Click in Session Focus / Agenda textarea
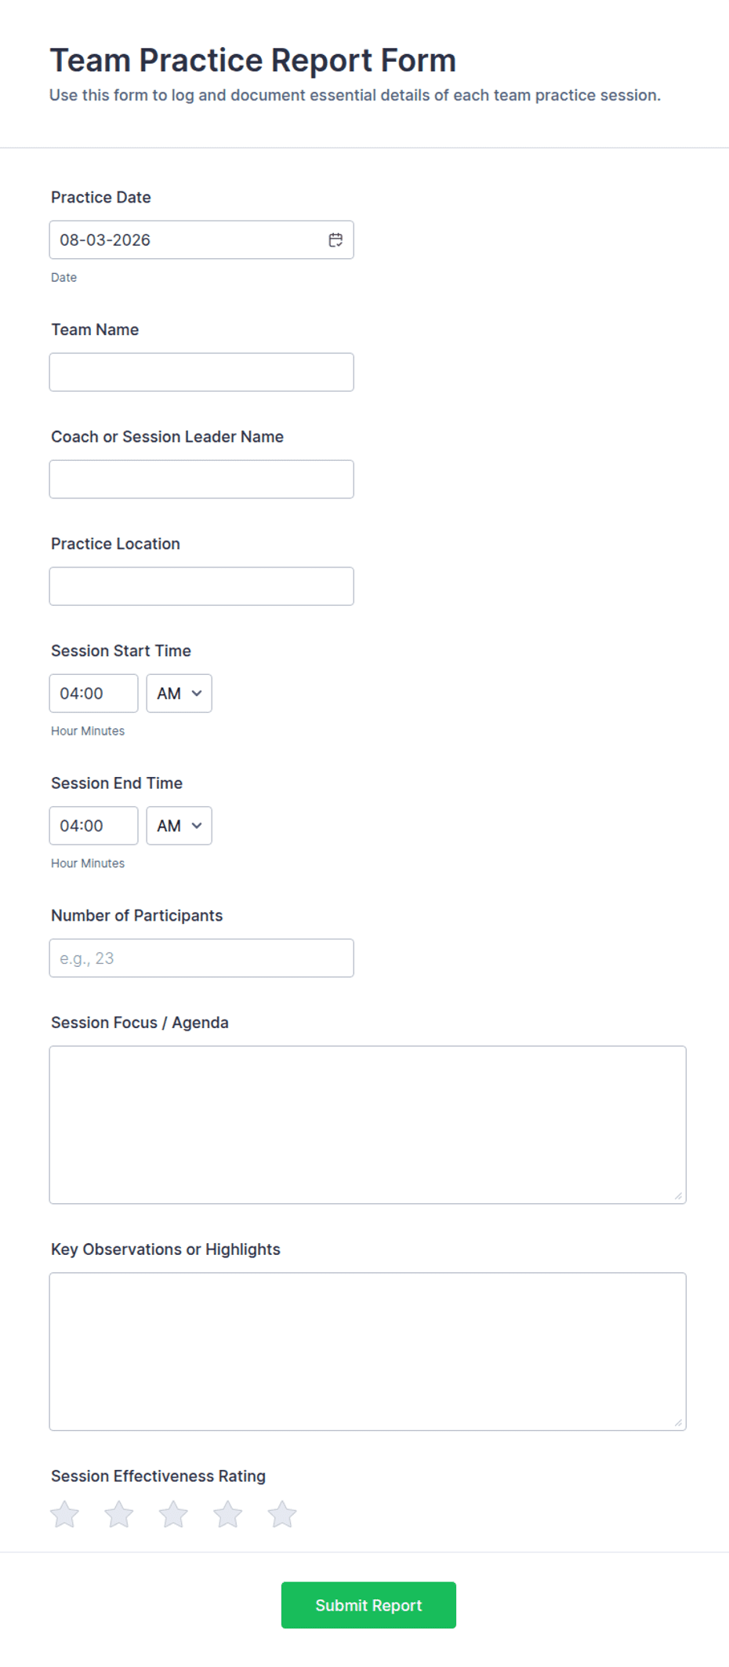Viewport: 729px width, 1667px height. click(368, 1125)
